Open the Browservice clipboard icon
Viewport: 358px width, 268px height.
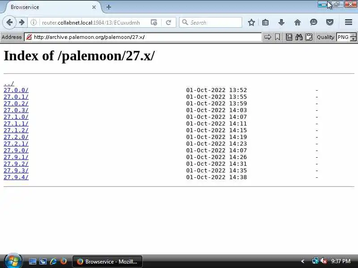309,37
